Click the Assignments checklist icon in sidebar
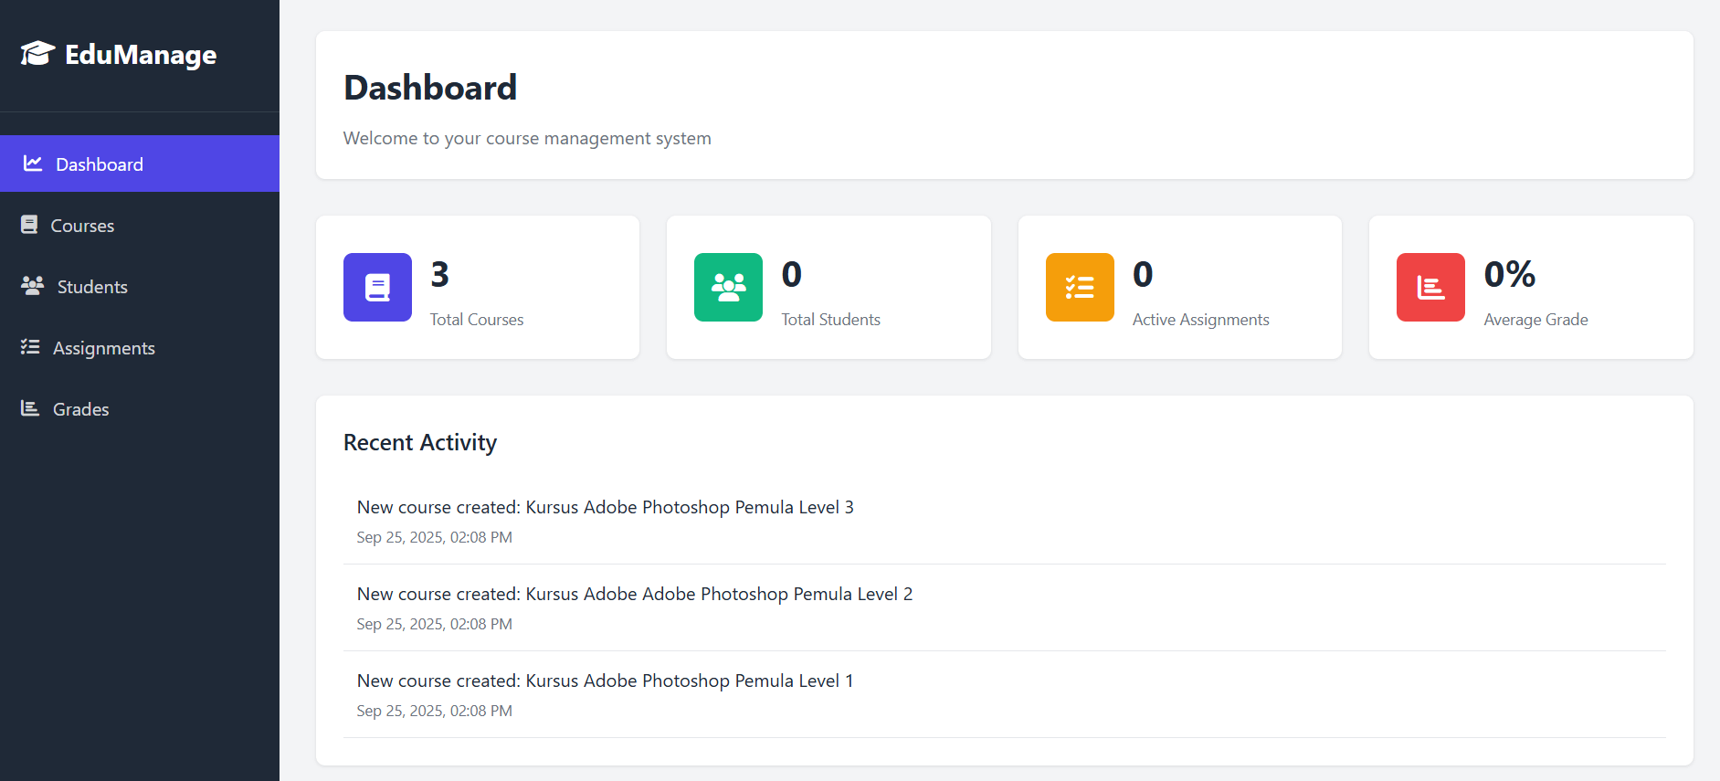This screenshot has width=1720, height=781. [x=30, y=347]
